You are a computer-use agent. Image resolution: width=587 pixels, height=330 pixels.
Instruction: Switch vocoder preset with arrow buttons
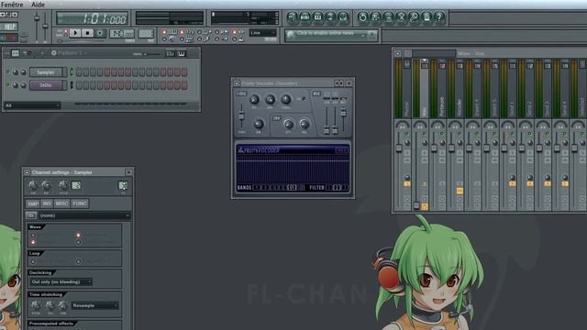tap(339, 83)
